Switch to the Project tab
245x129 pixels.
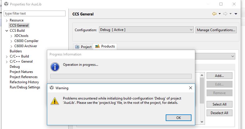pyautogui.click(x=83, y=47)
